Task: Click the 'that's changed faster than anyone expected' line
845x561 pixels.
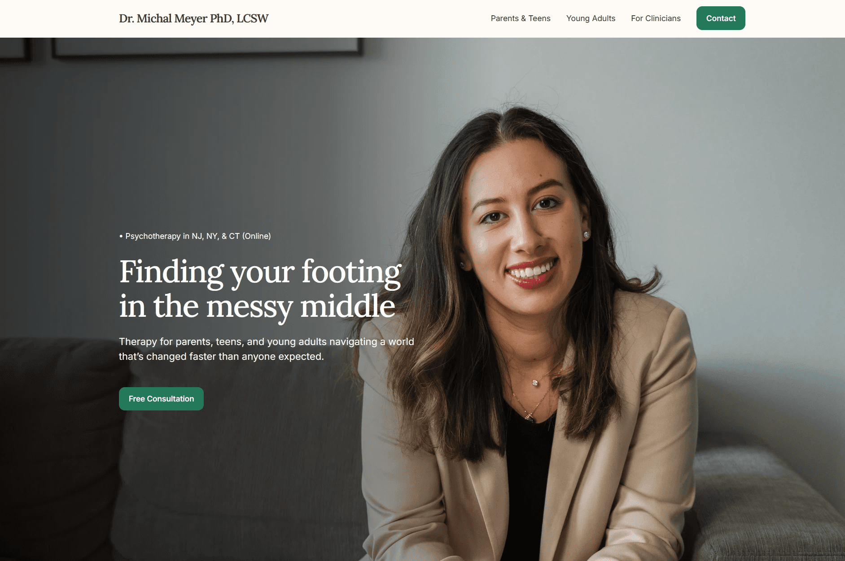Action: (x=221, y=357)
